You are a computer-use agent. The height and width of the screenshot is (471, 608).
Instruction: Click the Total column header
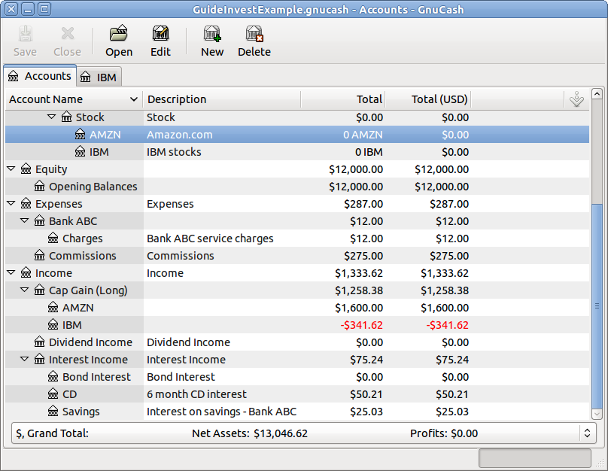point(342,99)
